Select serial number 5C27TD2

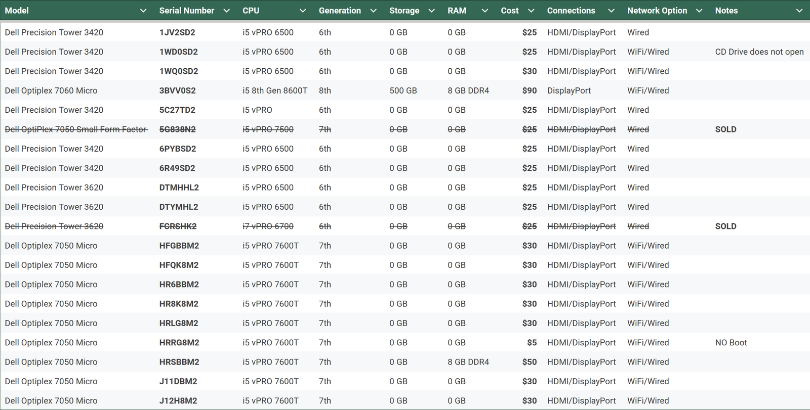[x=177, y=110]
